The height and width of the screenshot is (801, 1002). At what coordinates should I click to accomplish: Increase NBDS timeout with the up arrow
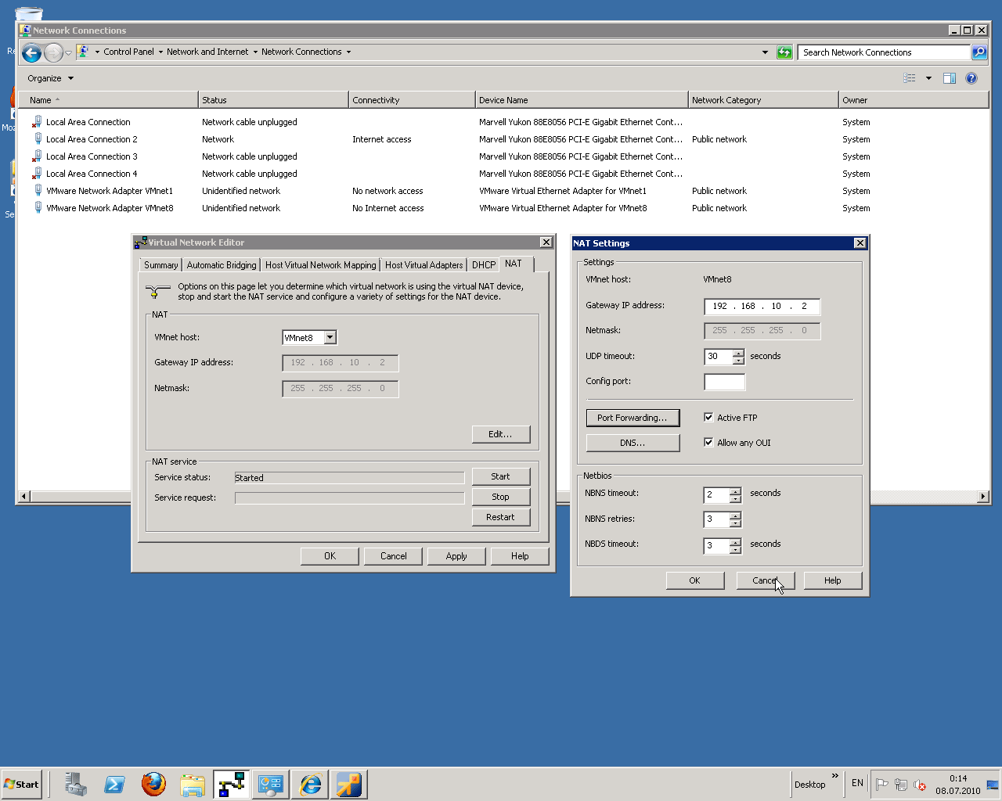[x=735, y=542]
